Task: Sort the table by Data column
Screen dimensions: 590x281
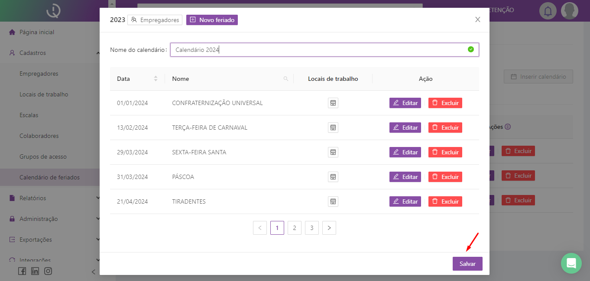Action: (x=156, y=79)
